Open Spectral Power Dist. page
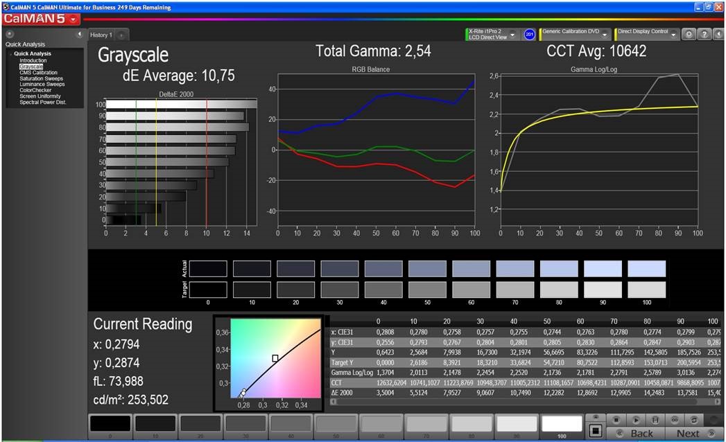The image size is (726, 442). [x=43, y=103]
